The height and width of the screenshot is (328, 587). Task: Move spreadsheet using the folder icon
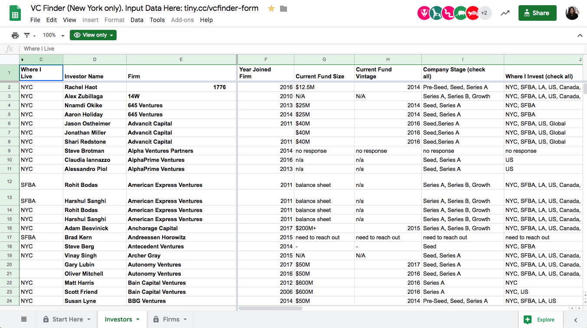(x=284, y=9)
